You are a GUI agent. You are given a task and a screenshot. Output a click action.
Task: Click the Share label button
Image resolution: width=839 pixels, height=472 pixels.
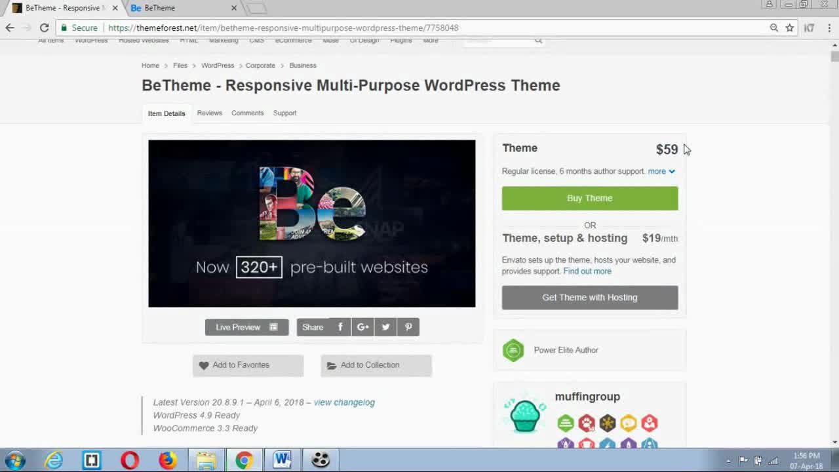pos(313,327)
